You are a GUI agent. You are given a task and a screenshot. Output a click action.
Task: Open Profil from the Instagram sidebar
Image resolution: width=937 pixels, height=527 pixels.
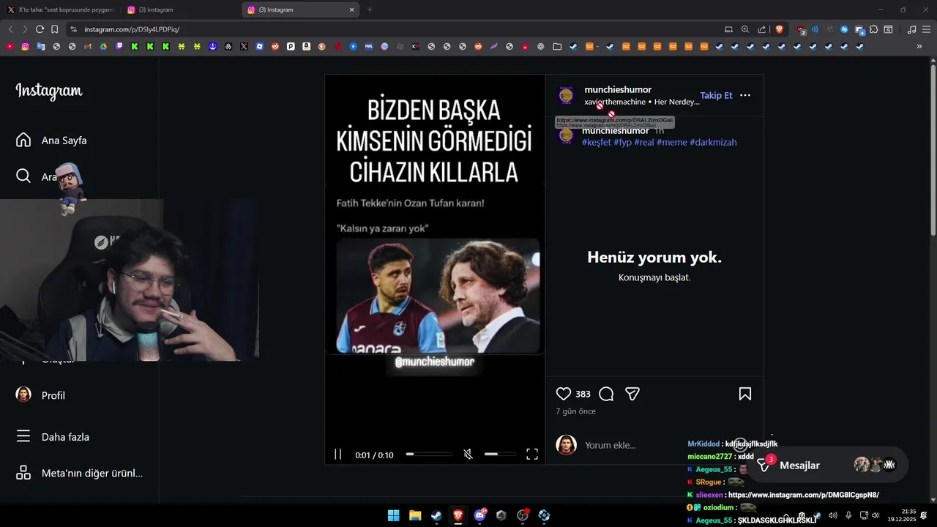tap(41, 395)
